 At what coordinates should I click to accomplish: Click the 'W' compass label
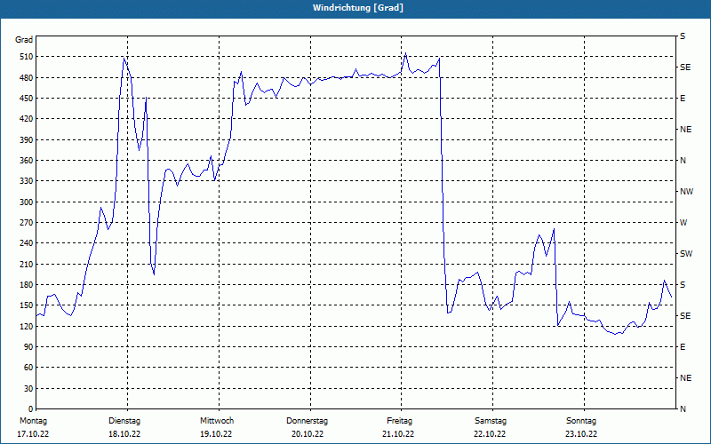(x=683, y=223)
